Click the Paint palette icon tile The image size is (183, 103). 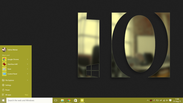(4, 69)
